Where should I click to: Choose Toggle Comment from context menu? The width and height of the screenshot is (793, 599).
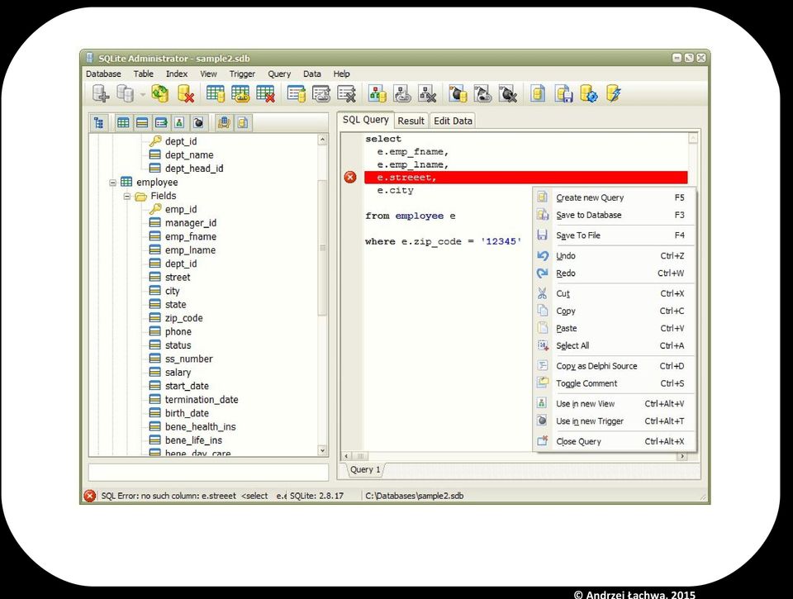tap(615, 383)
